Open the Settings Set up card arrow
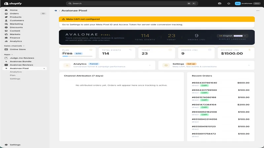The image size is (264, 148). tap(249, 65)
